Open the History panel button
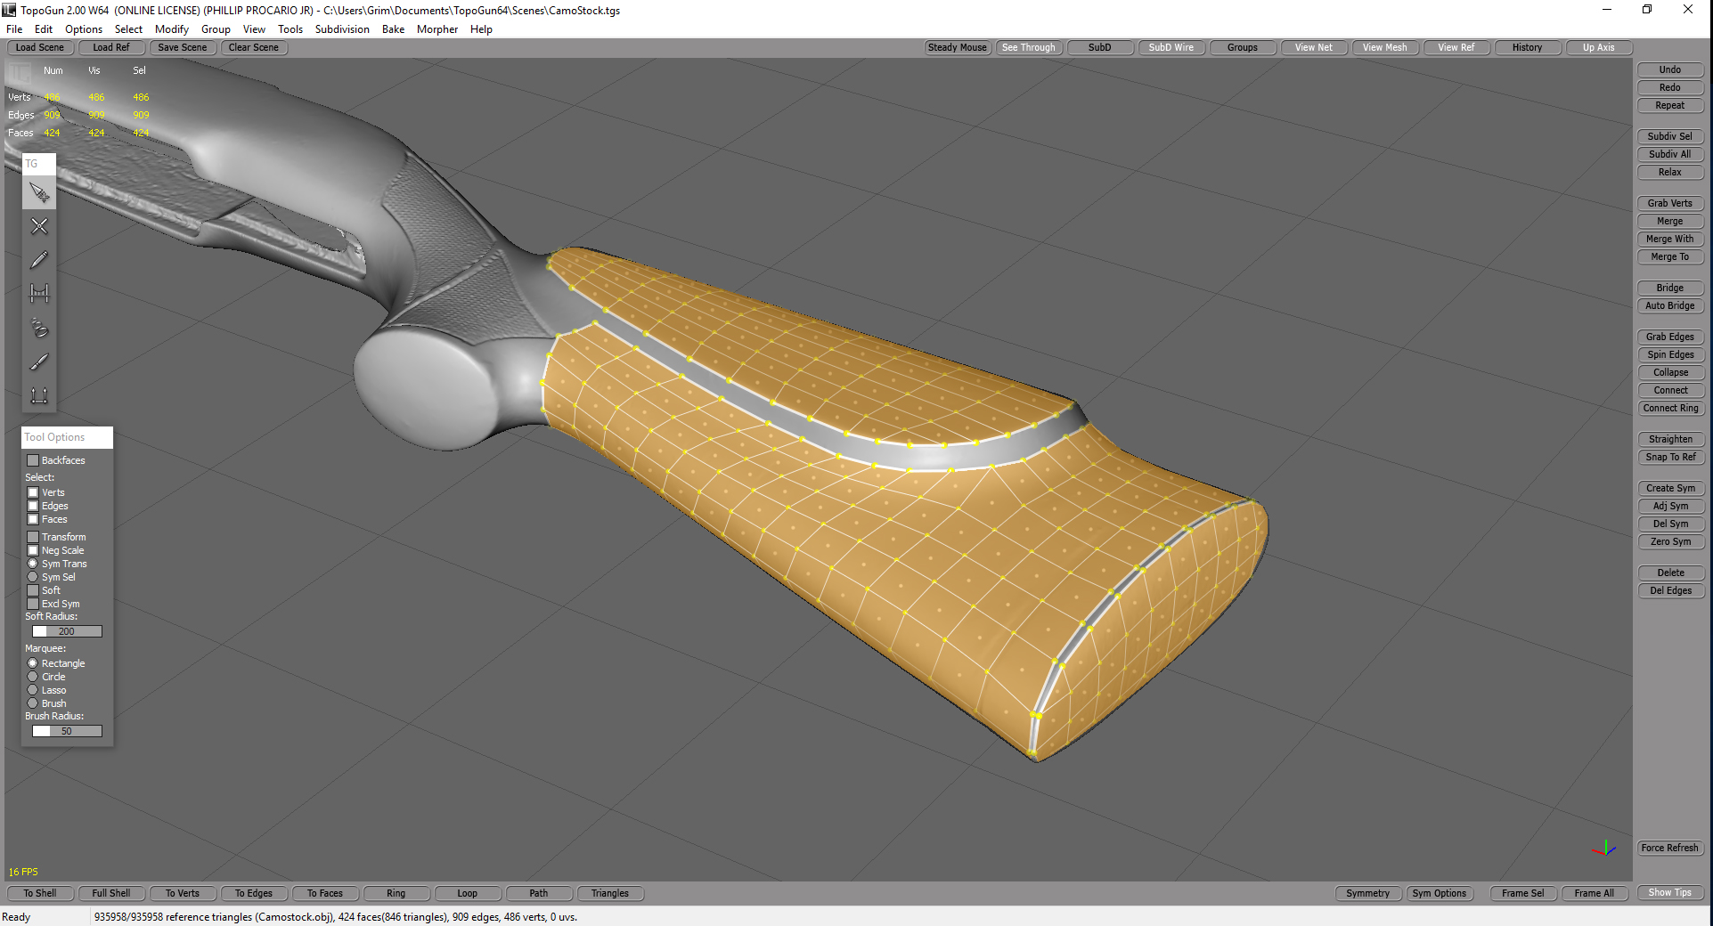Image resolution: width=1713 pixels, height=926 pixels. coord(1528,47)
